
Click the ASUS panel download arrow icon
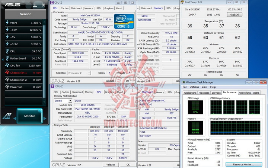tap(35, 5)
